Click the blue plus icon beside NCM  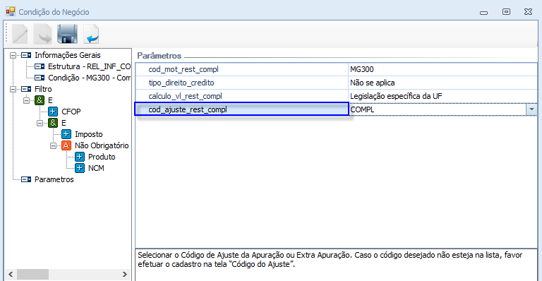(x=80, y=168)
